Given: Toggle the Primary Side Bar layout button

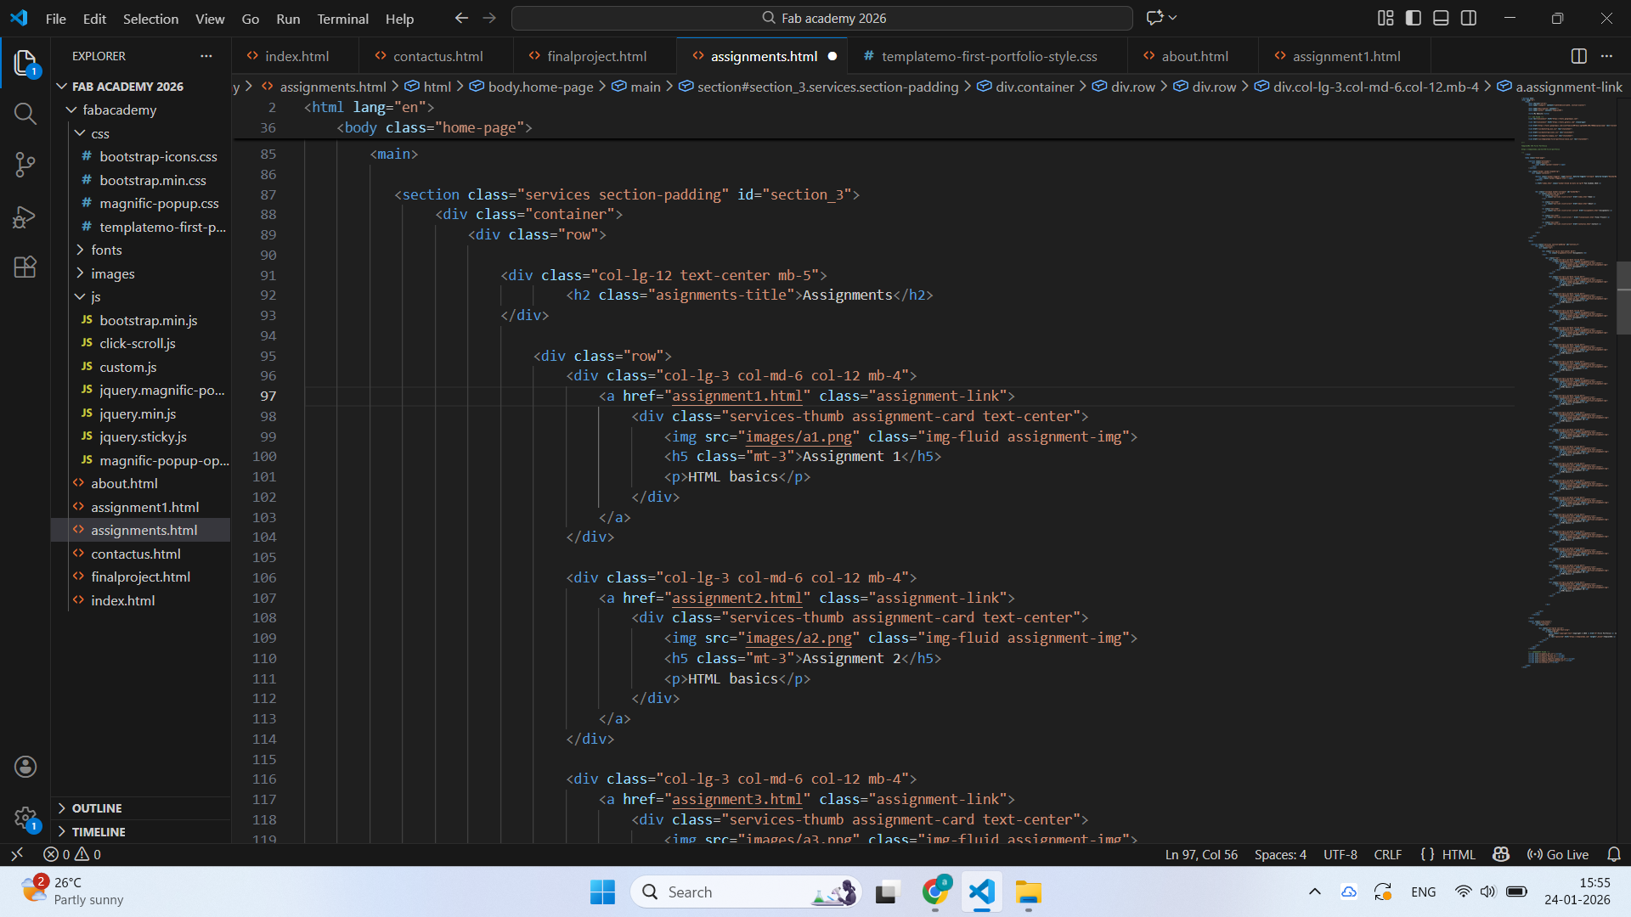Looking at the screenshot, I should 1414,18.
